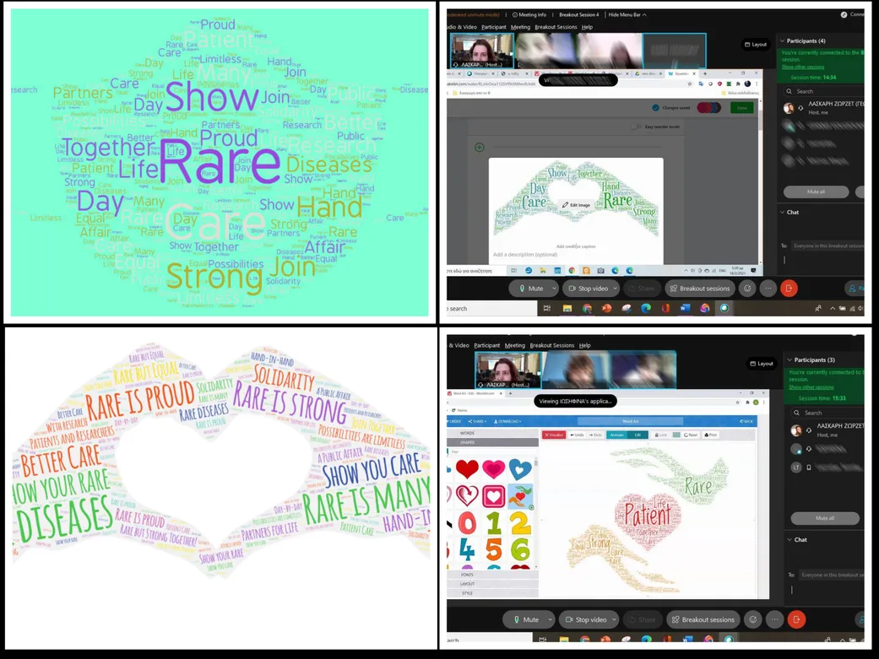Click Mute all in the bottom meeting

(824, 518)
